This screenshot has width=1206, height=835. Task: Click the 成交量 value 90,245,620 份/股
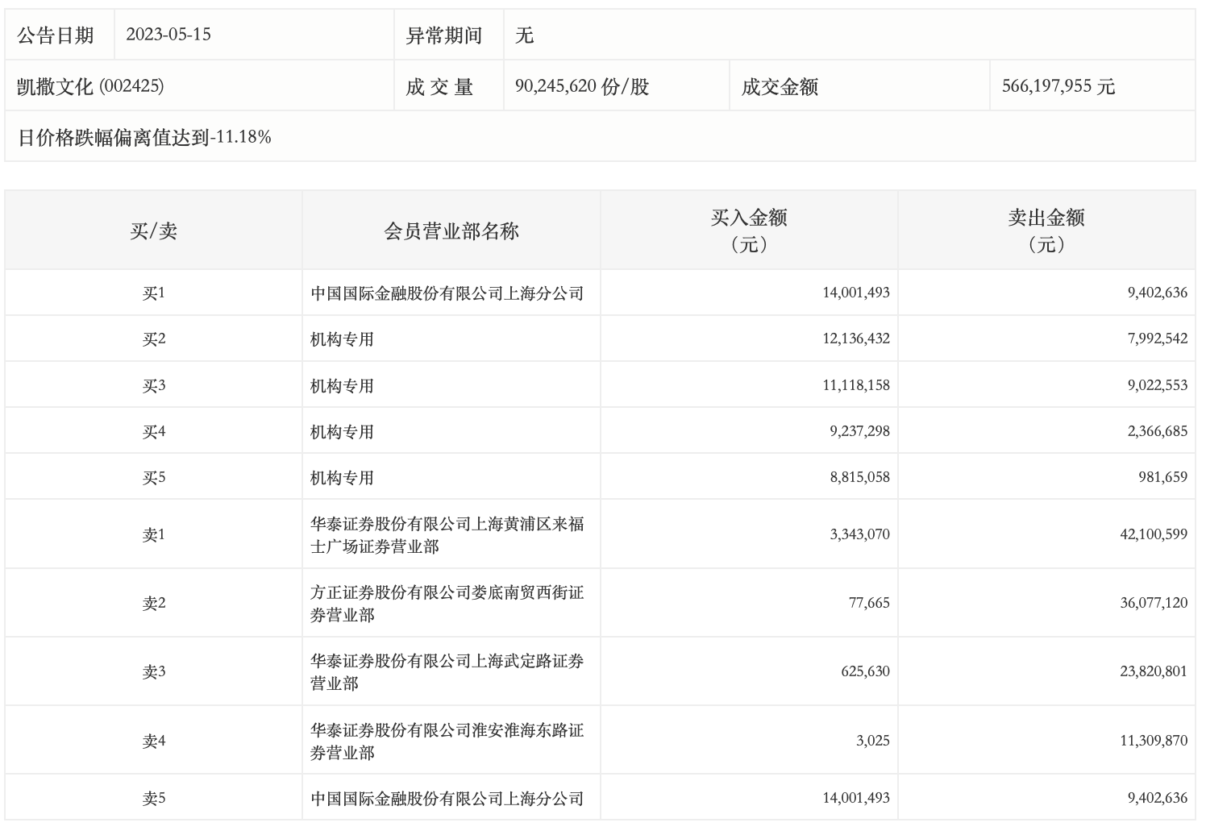[581, 86]
